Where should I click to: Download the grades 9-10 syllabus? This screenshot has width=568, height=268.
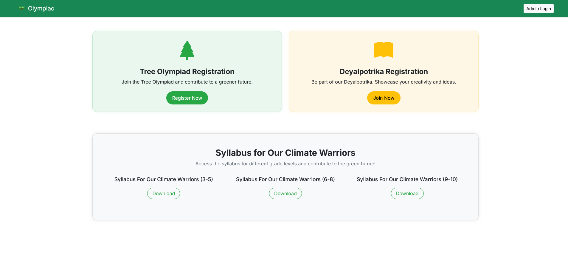407,193
